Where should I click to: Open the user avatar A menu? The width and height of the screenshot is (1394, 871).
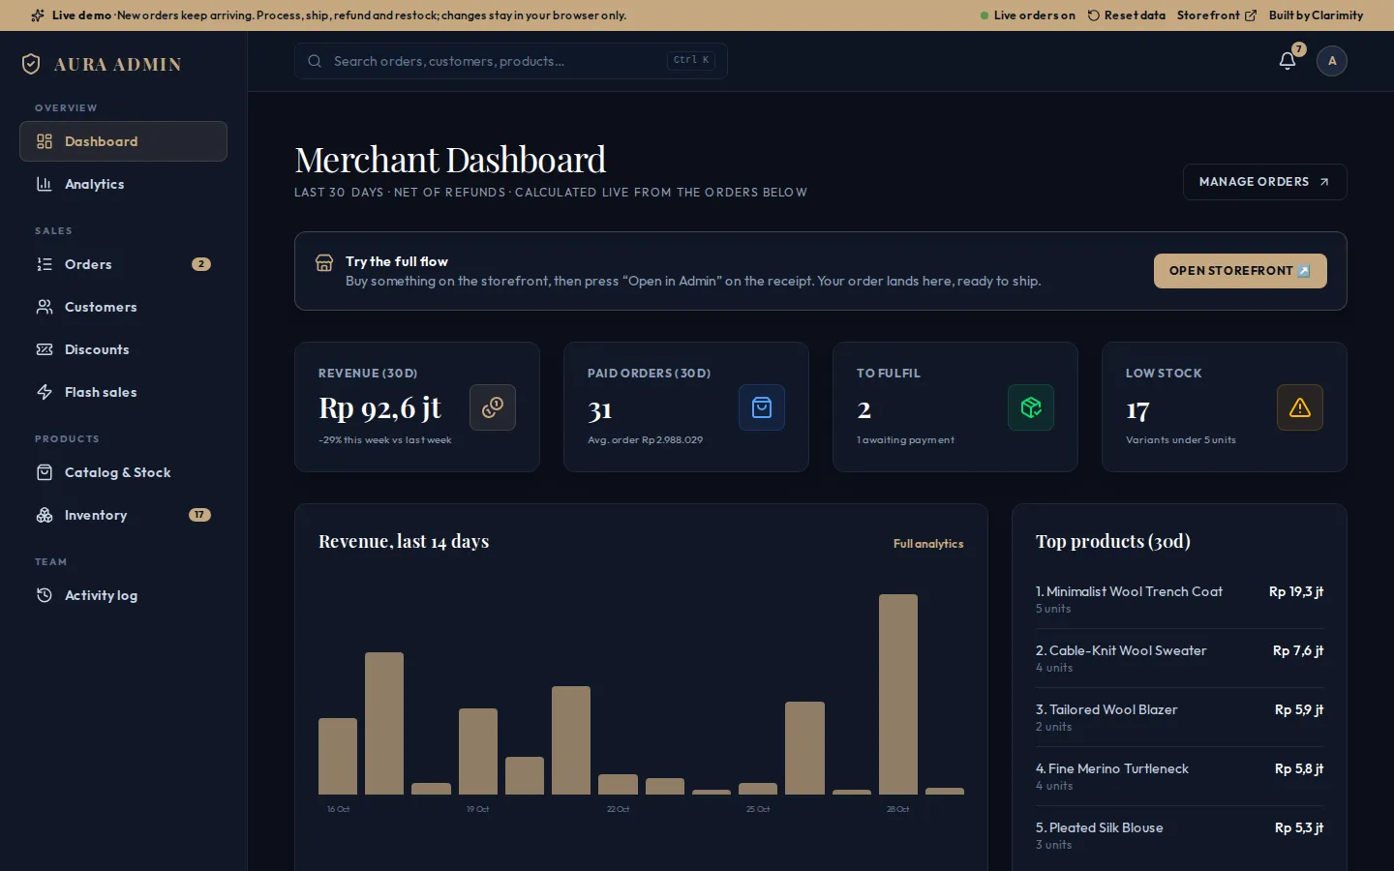(1332, 61)
